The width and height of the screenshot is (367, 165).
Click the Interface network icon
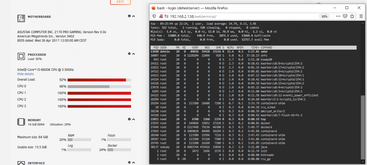pos(21,163)
